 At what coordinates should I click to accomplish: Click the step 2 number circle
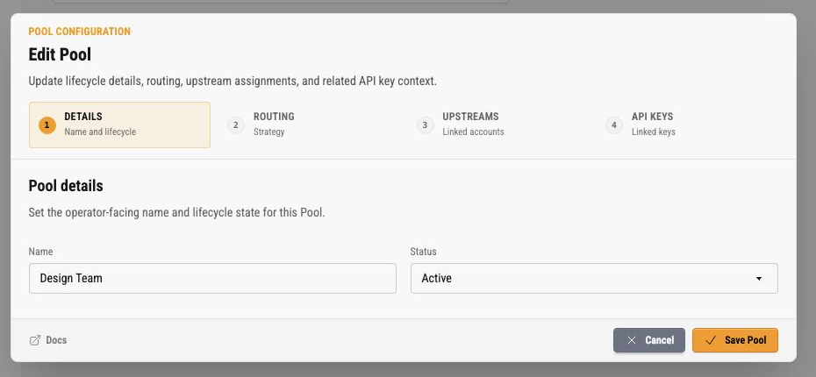[x=236, y=125]
